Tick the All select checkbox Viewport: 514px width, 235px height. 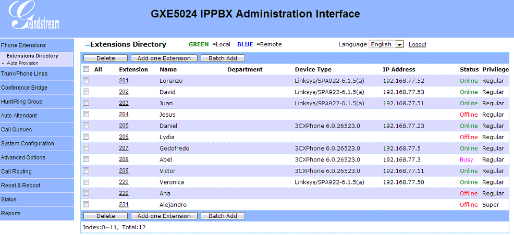[86, 69]
